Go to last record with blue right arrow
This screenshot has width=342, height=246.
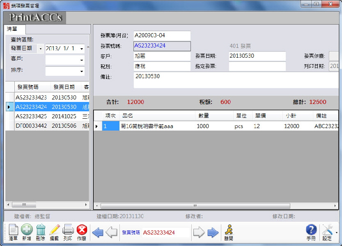click(x=213, y=233)
